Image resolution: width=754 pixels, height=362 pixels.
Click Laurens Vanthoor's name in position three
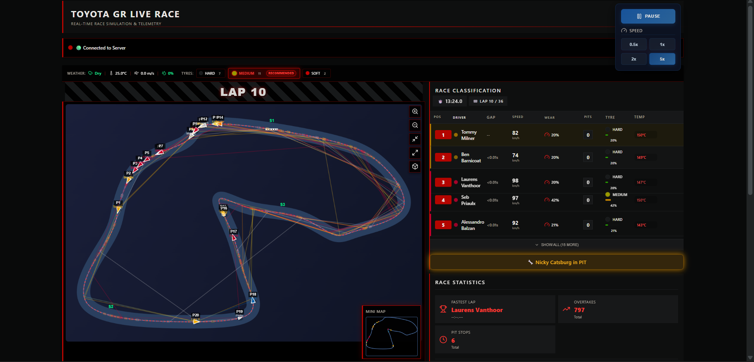pos(470,182)
